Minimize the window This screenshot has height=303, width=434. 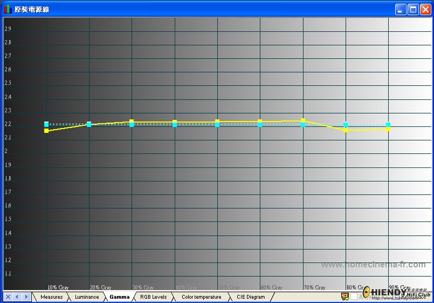(400, 9)
